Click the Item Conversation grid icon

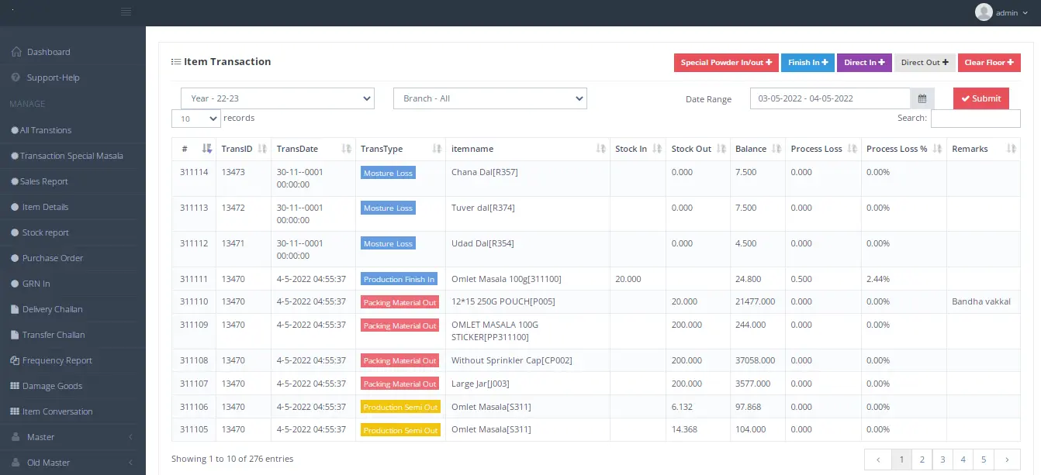(15, 411)
